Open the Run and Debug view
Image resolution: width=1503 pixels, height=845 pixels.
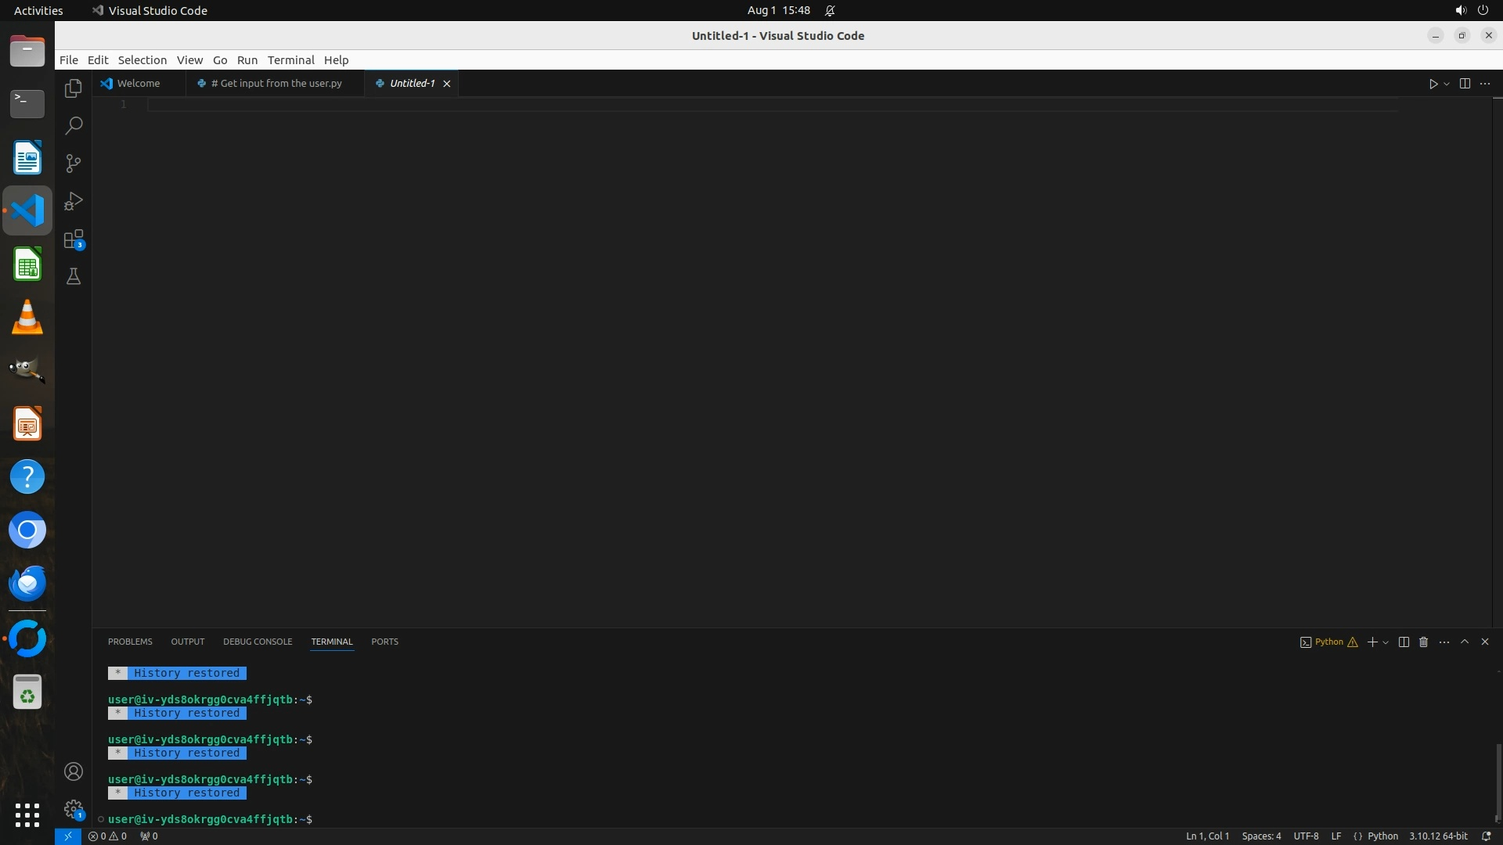coord(74,201)
